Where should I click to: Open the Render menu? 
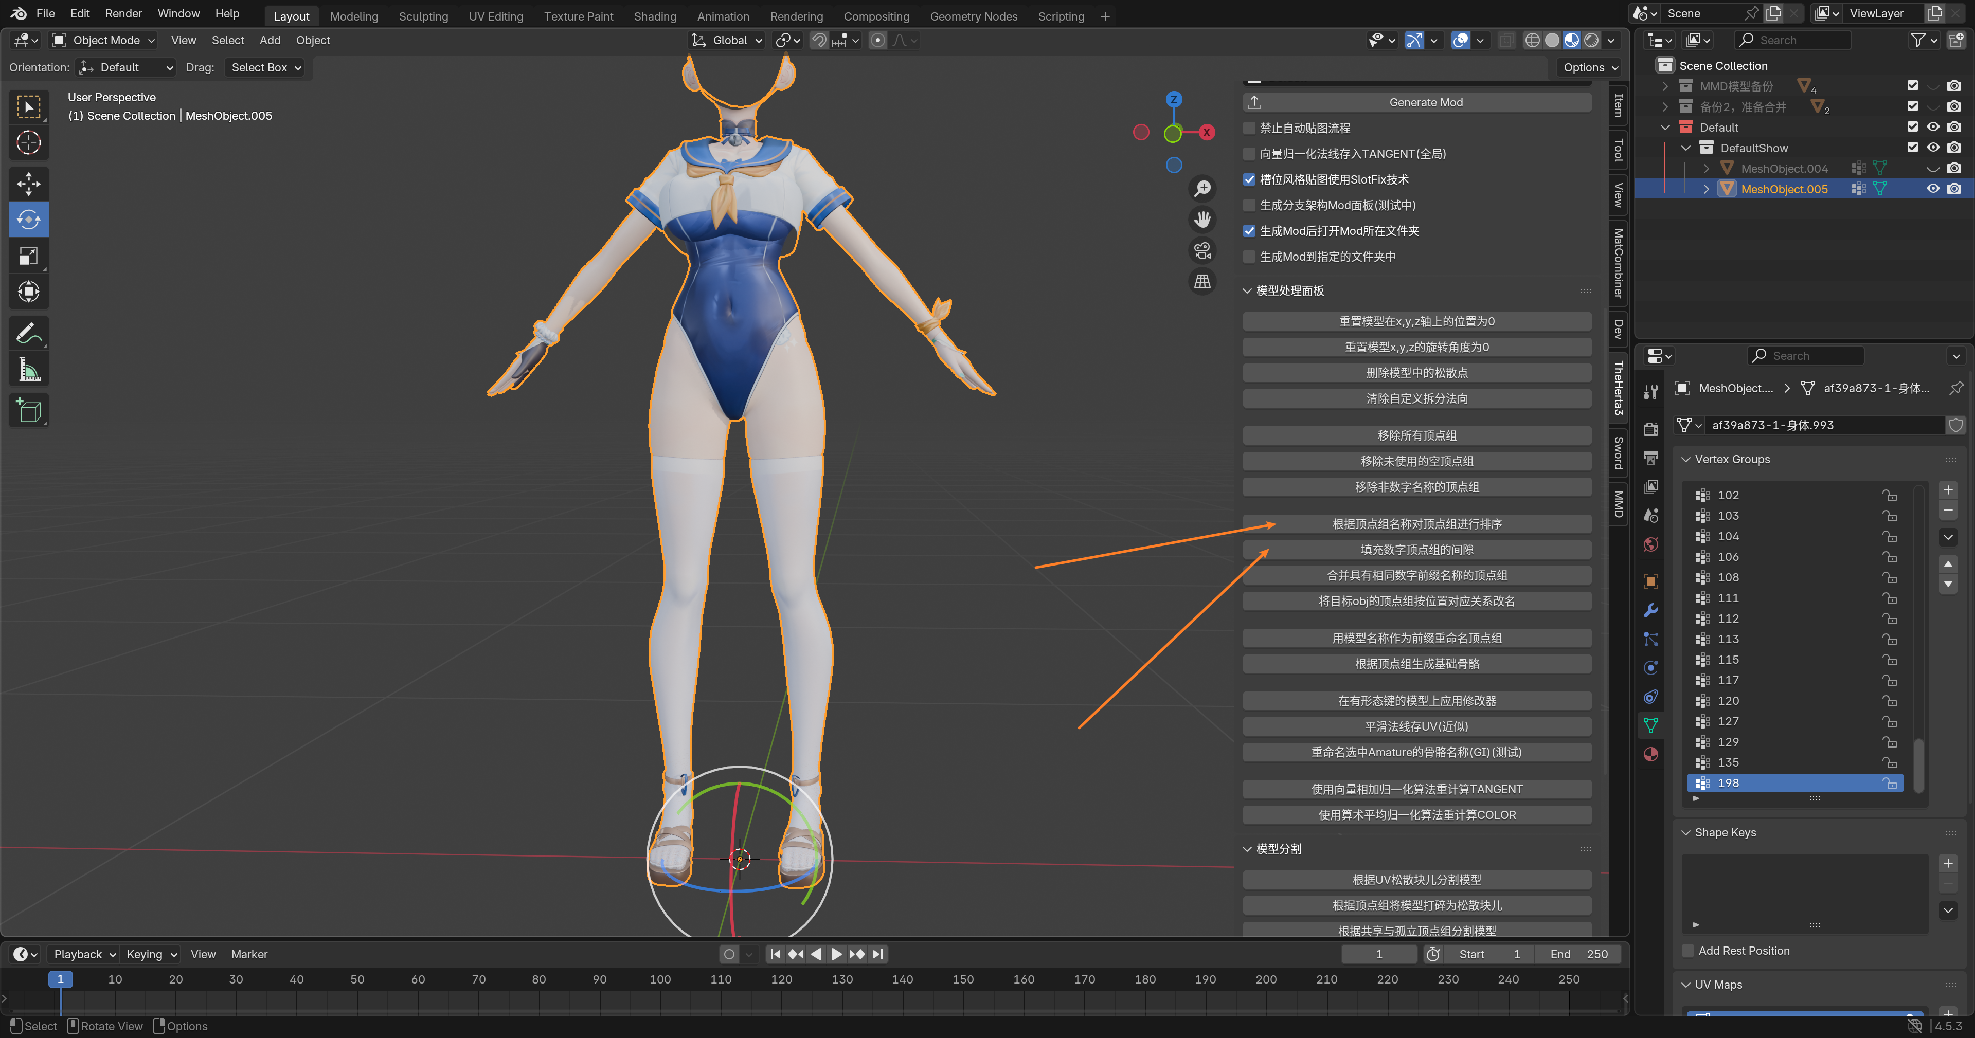coord(123,13)
